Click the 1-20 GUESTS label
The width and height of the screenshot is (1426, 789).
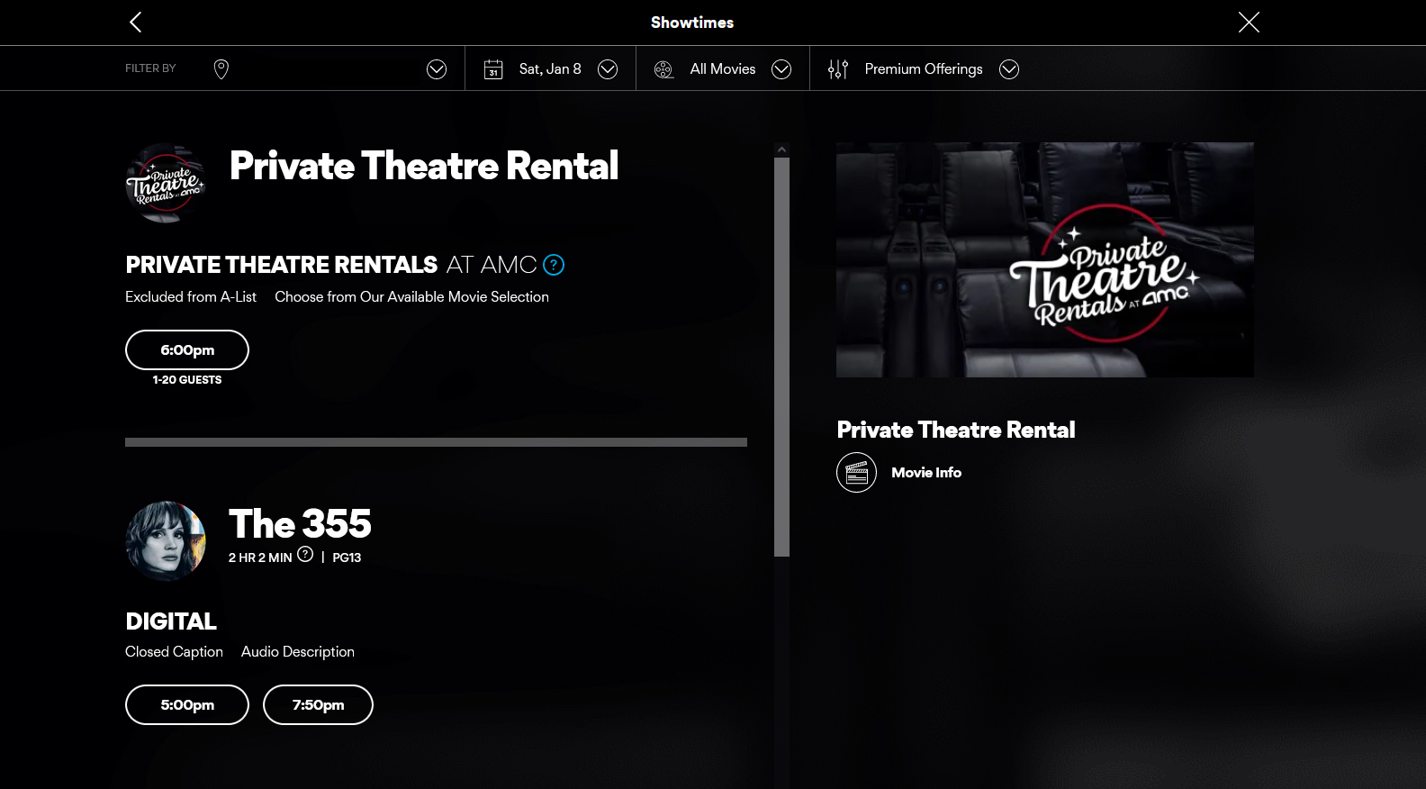(187, 380)
